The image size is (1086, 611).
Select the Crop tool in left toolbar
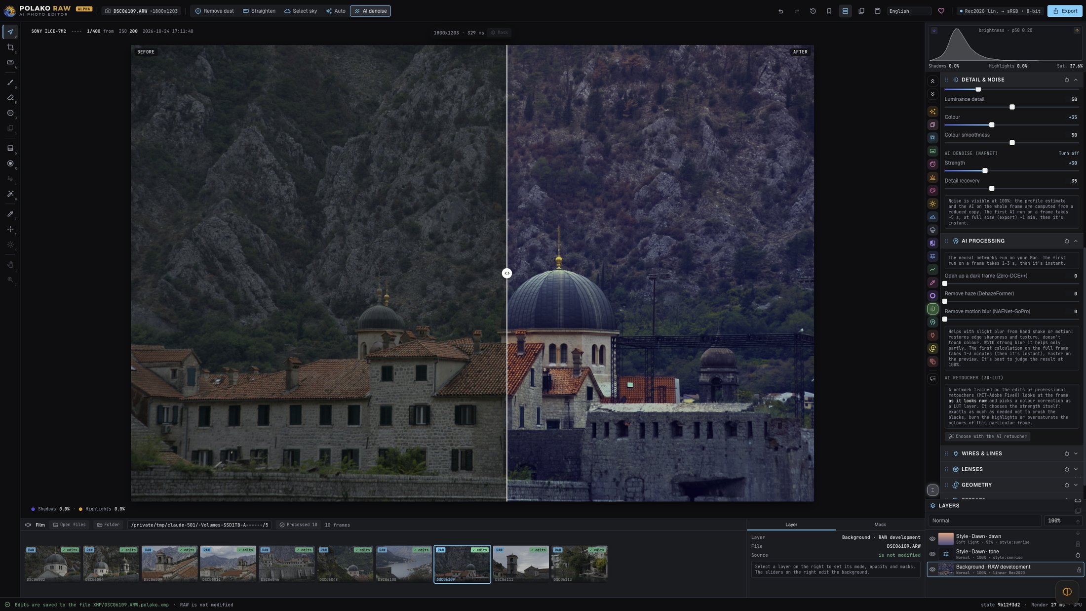10,47
